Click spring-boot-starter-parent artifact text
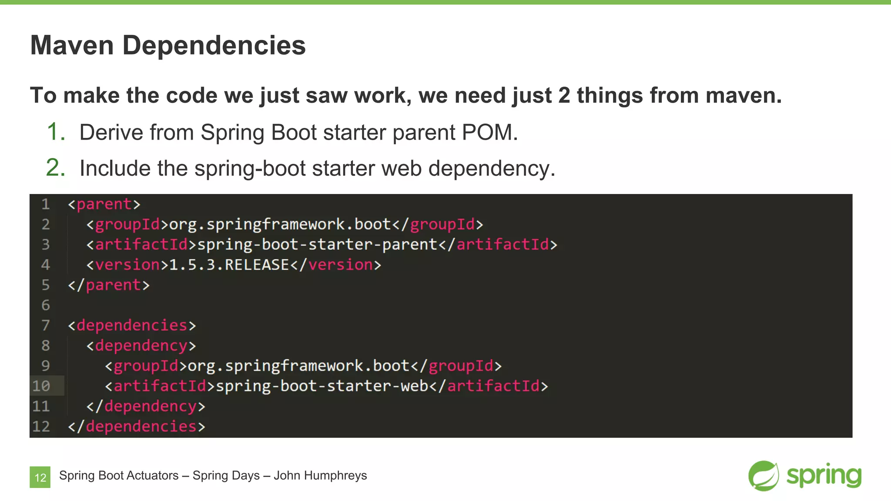 coord(317,244)
